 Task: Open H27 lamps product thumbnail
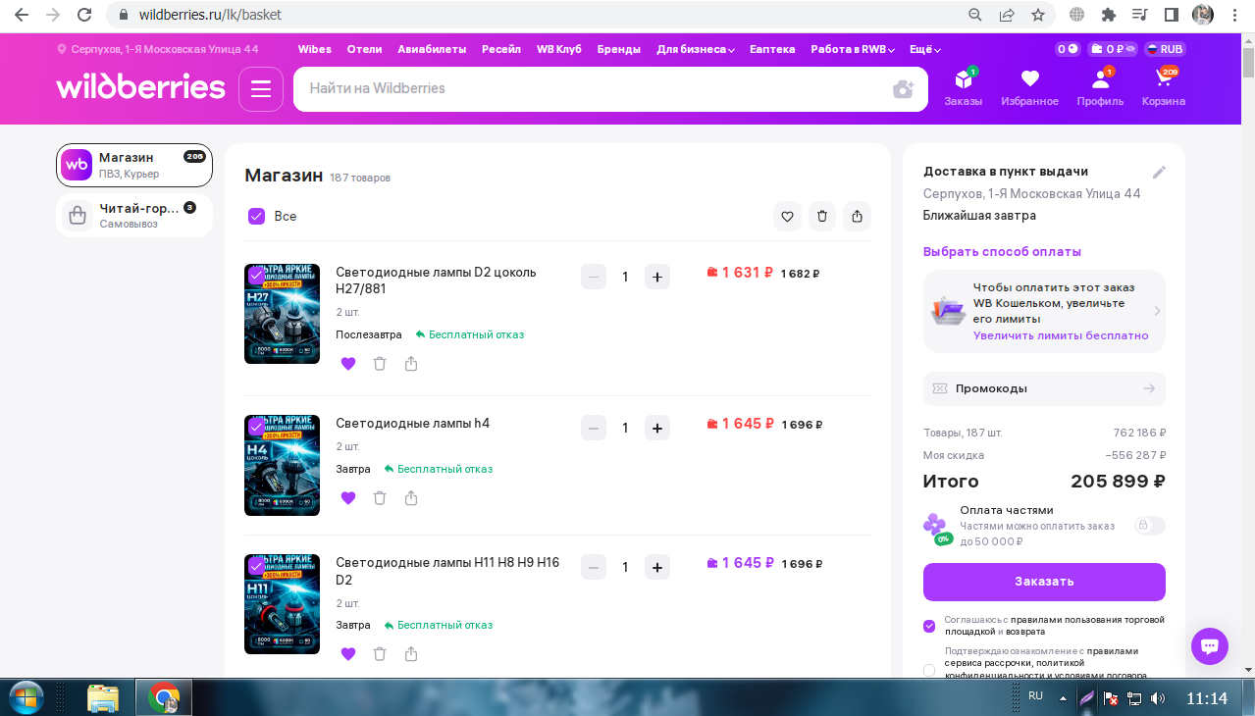282,314
